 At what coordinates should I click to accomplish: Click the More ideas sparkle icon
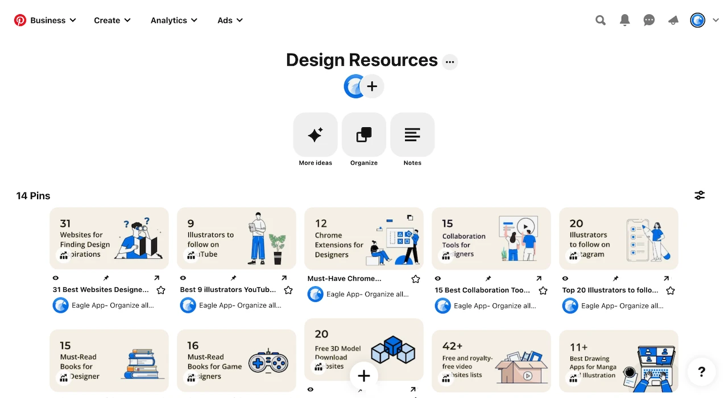[315, 135]
